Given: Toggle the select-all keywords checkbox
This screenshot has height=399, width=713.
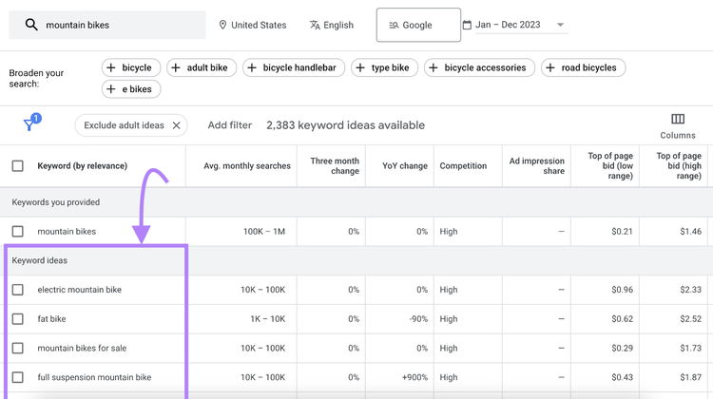Looking at the screenshot, I should coord(18,166).
